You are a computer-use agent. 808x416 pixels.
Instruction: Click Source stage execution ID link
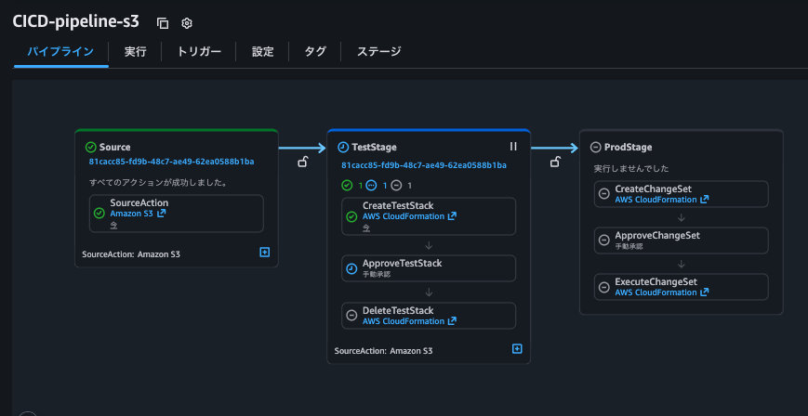pyautogui.click(x=171, y=162)
